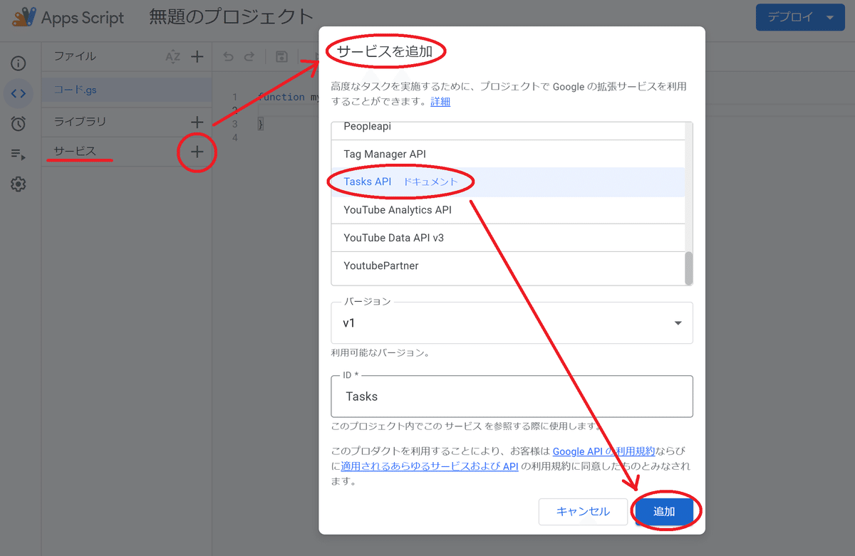
Task: Open the 詳細 link in dialog description
Action: (x=440, y=102)
